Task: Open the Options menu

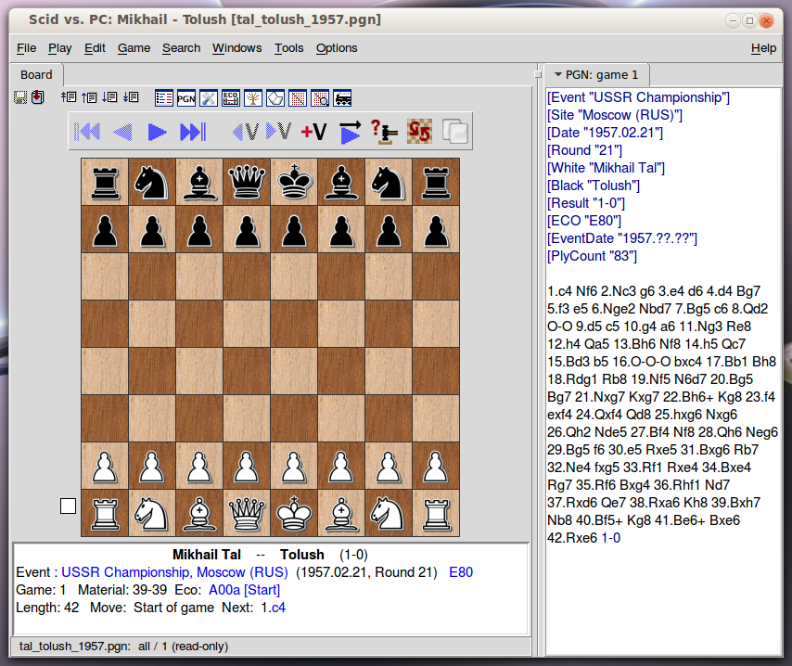Action: [337, 48]
